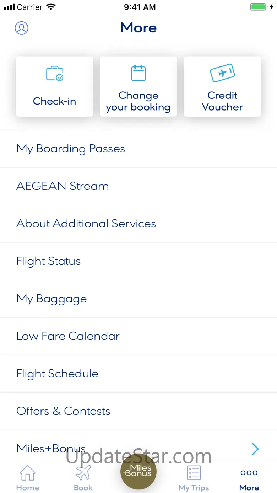277x493 pixels.
Task: Tap the Change your booking calendar icon
Action: (138, 73)
